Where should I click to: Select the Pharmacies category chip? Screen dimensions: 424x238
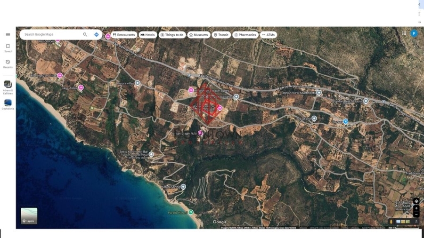(245, 35)
